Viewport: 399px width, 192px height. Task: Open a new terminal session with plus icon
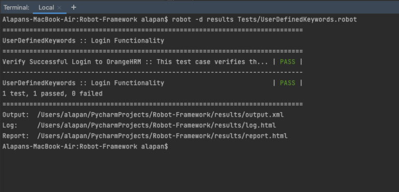pyautogui.click(x=74, y=7)
